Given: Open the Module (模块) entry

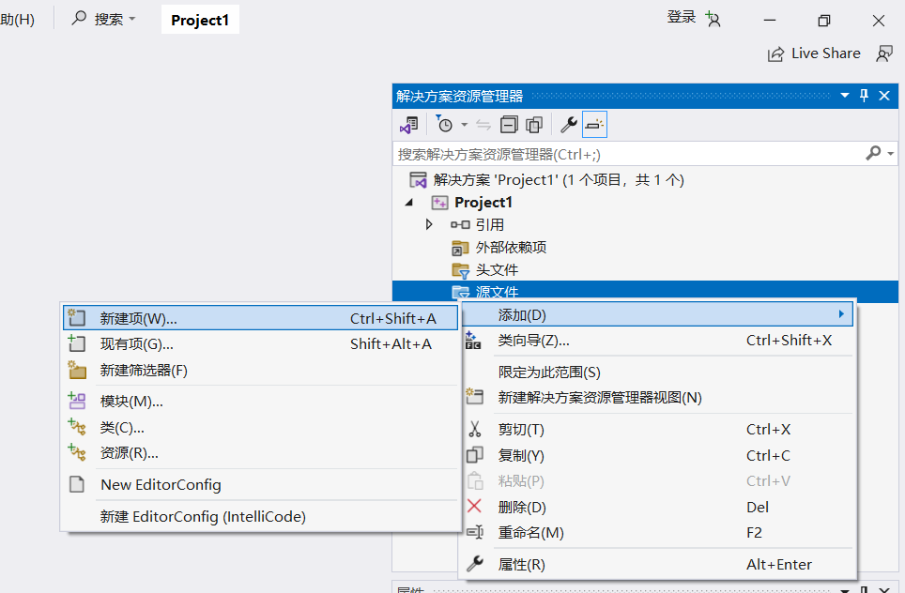Looking at the screenshot, I should [x=260, y=402].
